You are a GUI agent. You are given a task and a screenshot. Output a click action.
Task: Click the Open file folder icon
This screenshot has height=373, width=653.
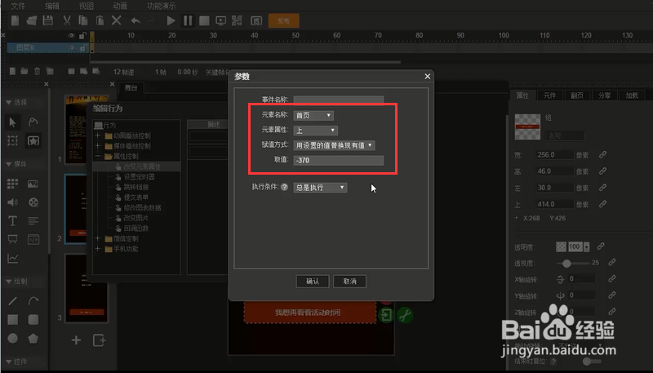tap(32, 20)
